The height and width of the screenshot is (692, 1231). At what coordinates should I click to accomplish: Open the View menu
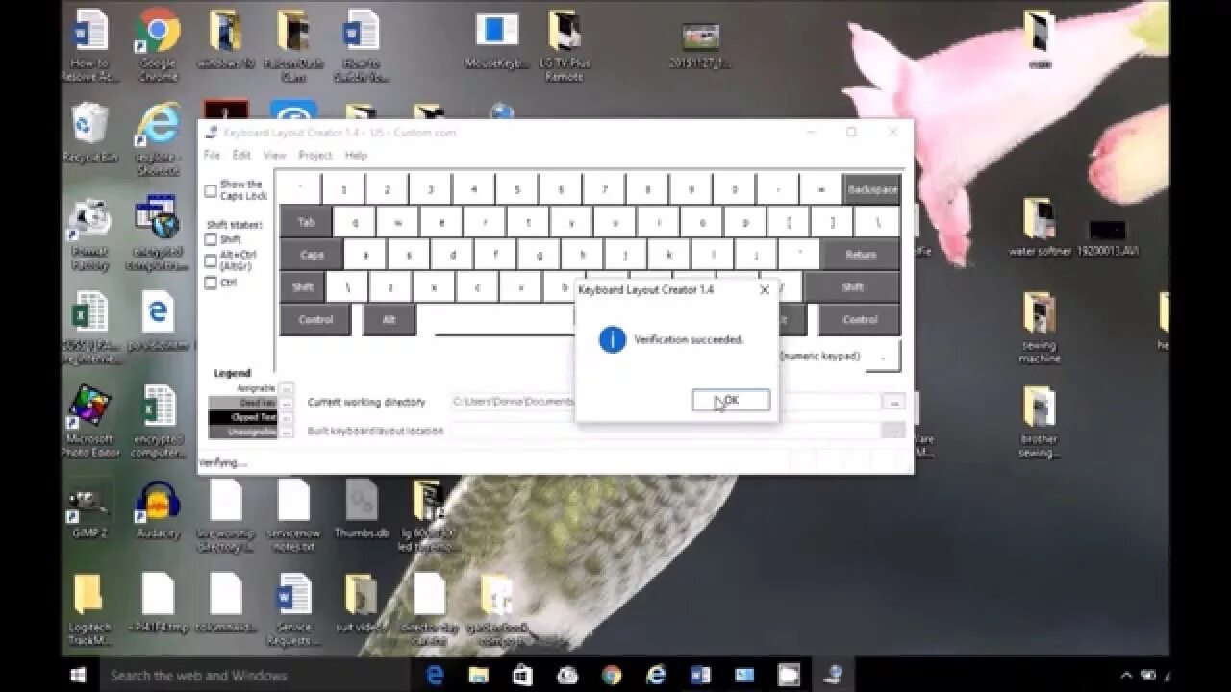(274, 155)
